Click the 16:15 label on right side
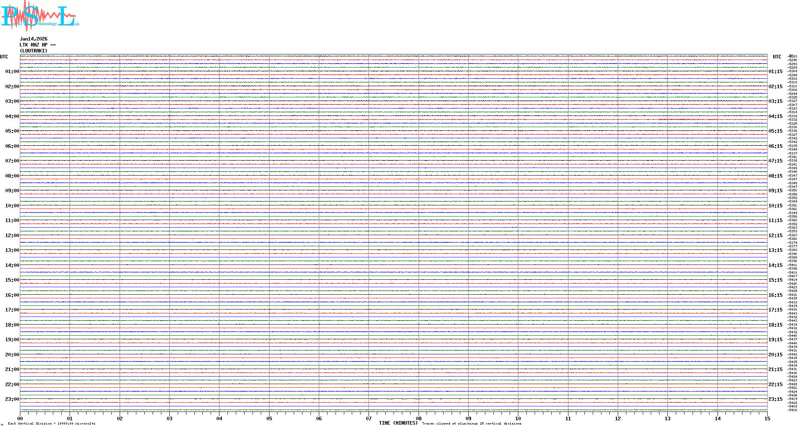 (x=775, y=295)
